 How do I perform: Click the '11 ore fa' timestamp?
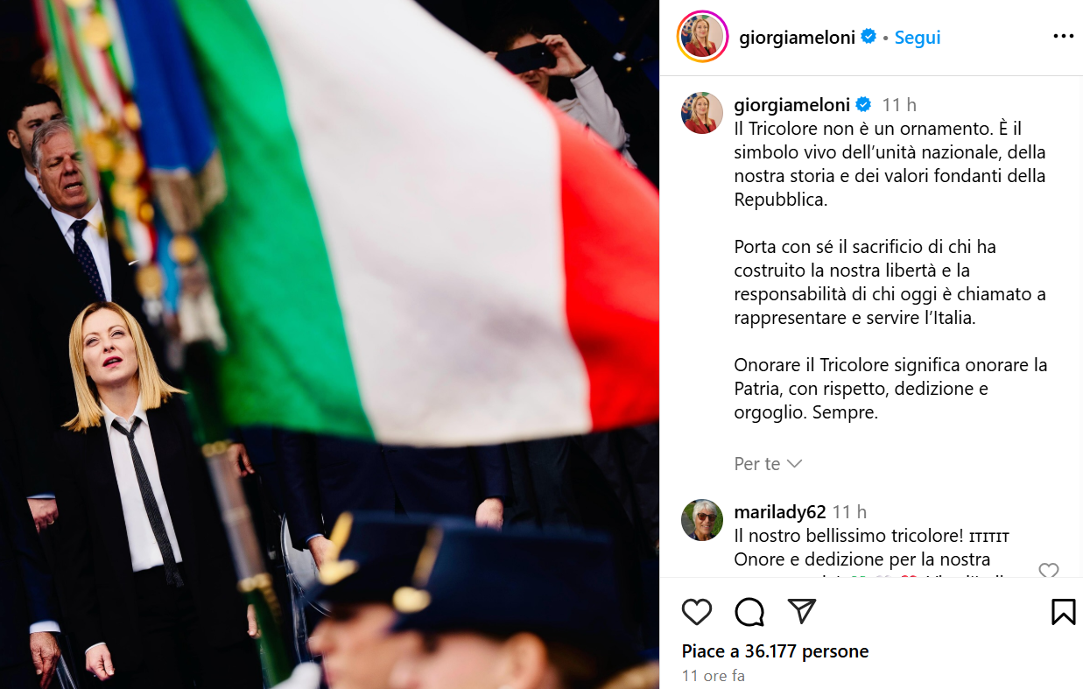714,676
